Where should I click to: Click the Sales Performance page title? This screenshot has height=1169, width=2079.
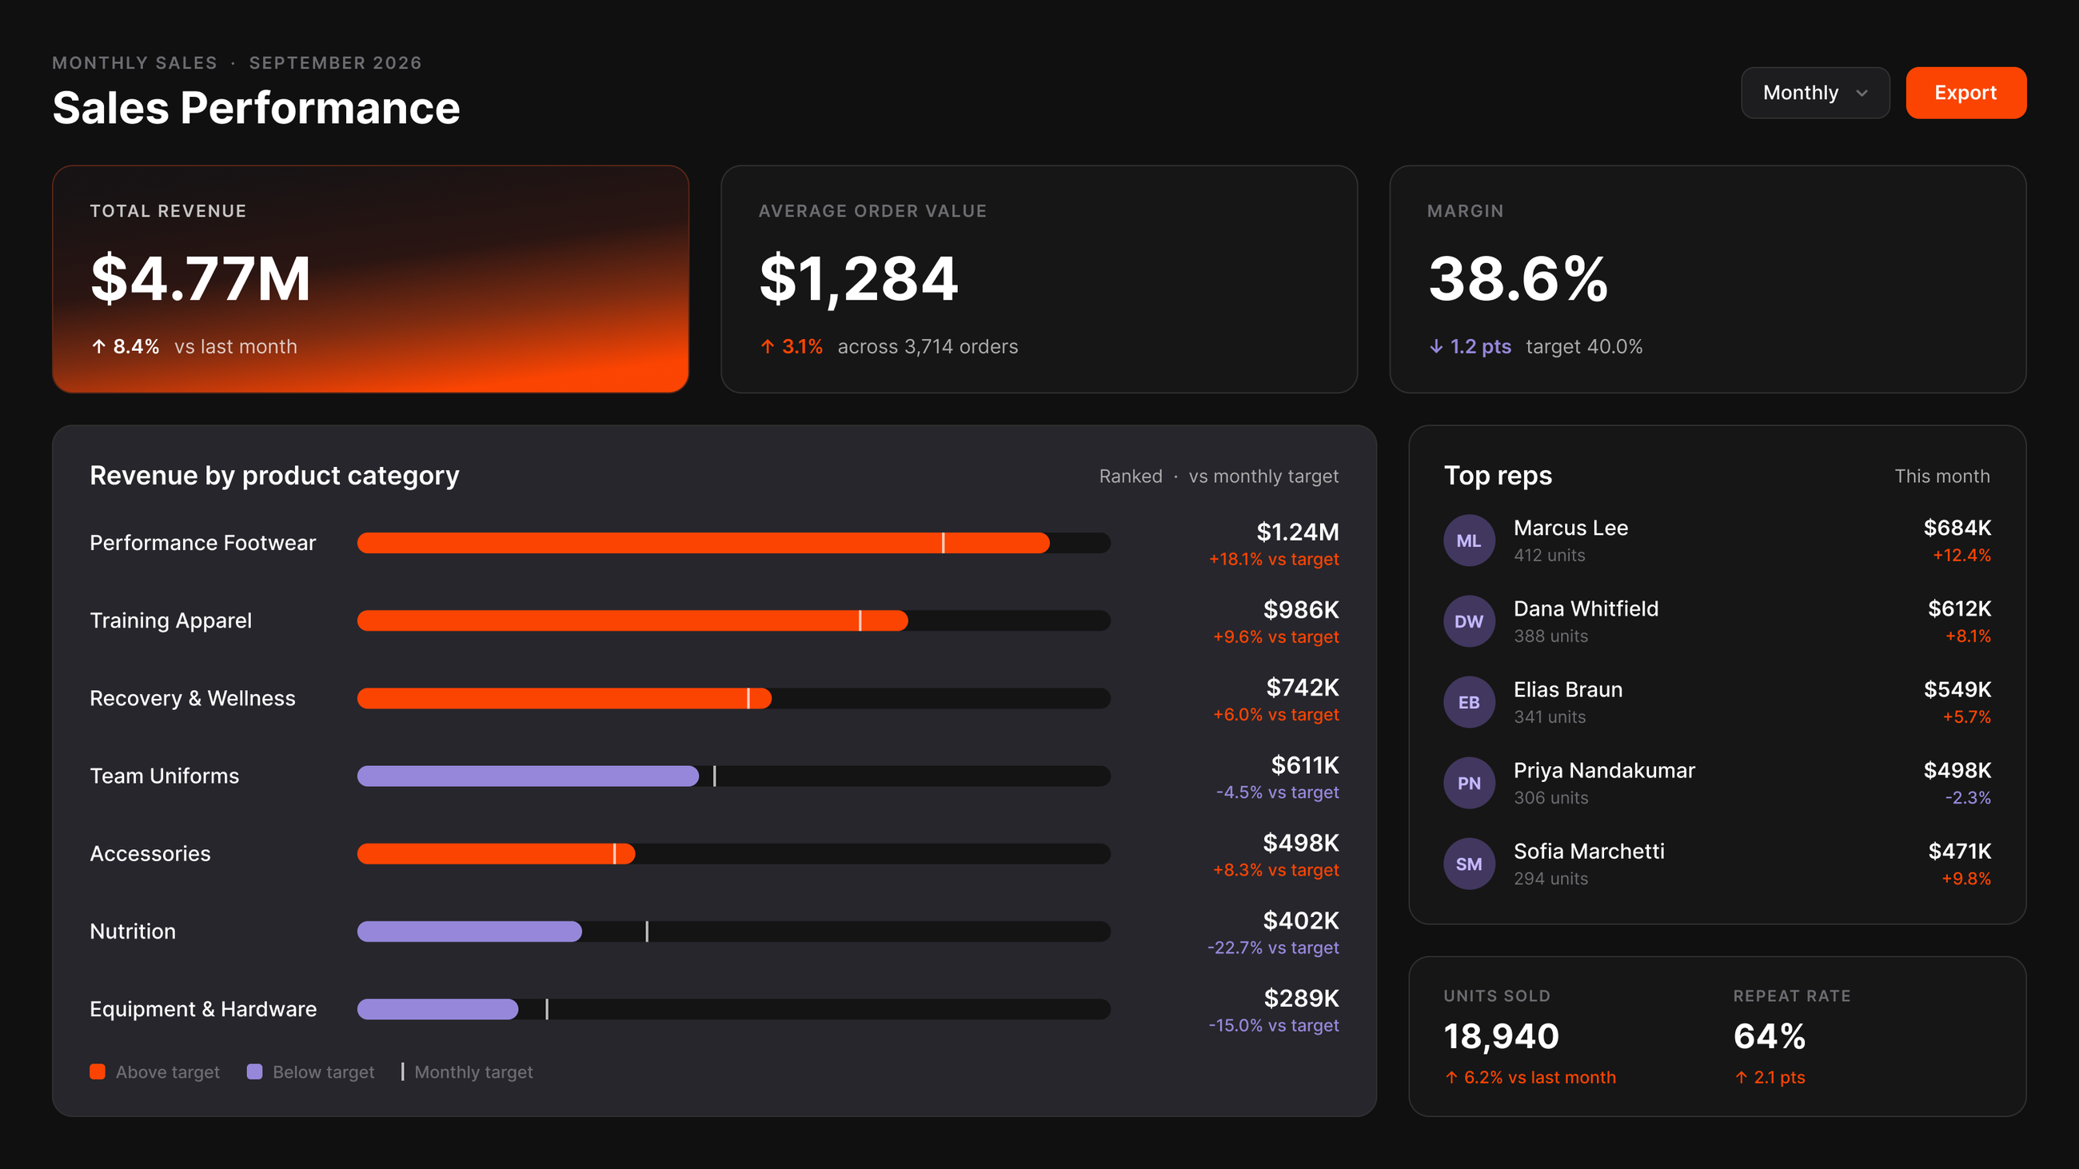256,107
